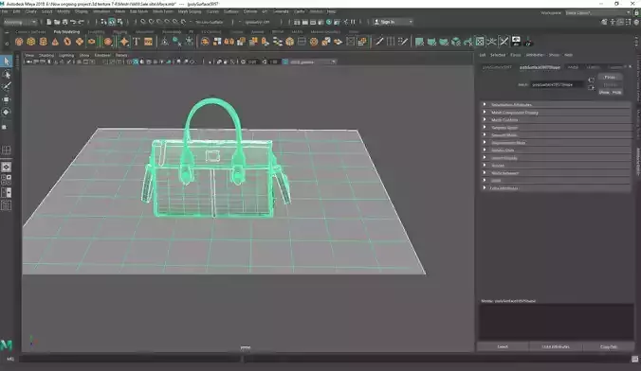Open the Poly Modeling shelf tab
This screenshot has width=641, height=371.
click(66, 32)
